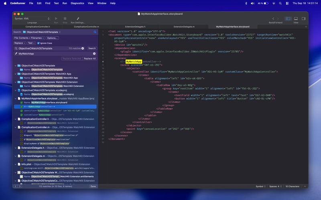This screenshot has width=321, height=200.
Task: Add new tab with plus icon
Action: (306, 27)
